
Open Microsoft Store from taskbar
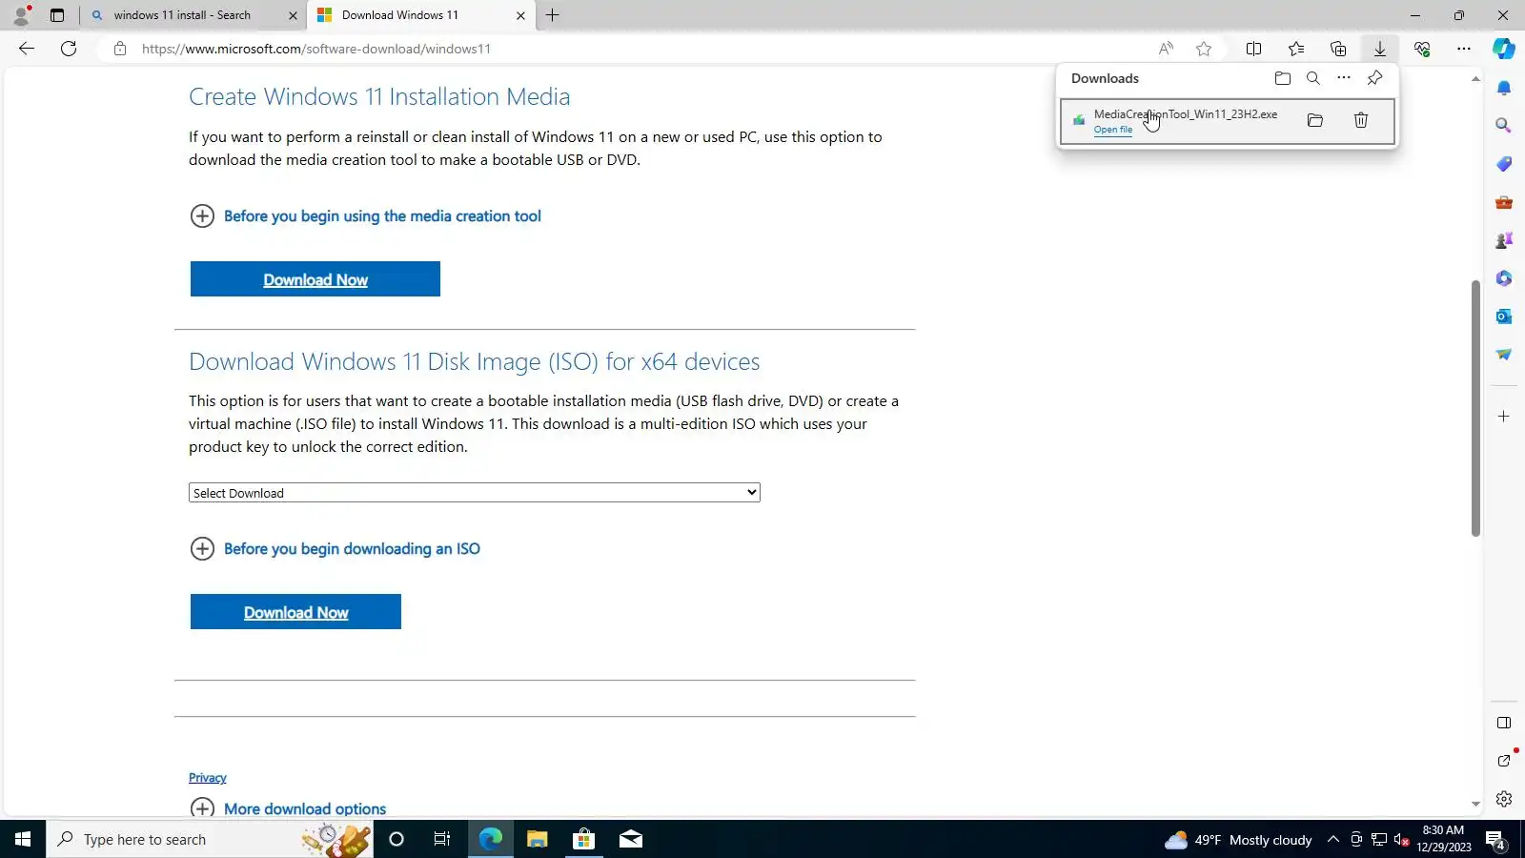pyautogui.click(x=584, y=840)
